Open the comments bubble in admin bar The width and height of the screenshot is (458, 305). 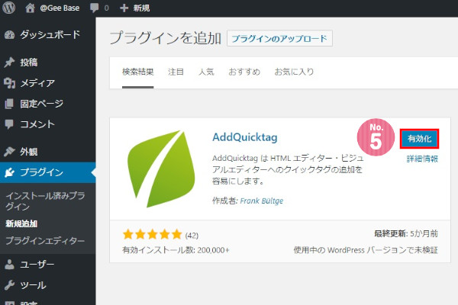[95, 8]
